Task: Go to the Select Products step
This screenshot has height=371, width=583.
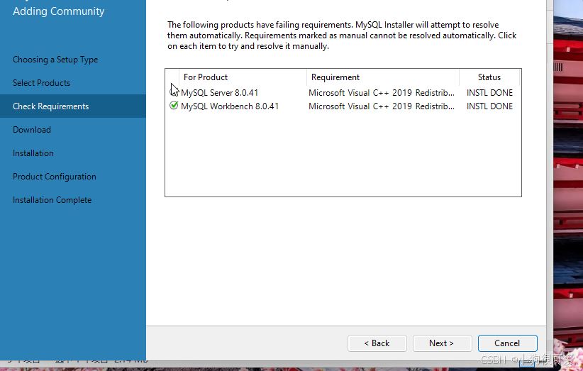Action: point(41,83)
